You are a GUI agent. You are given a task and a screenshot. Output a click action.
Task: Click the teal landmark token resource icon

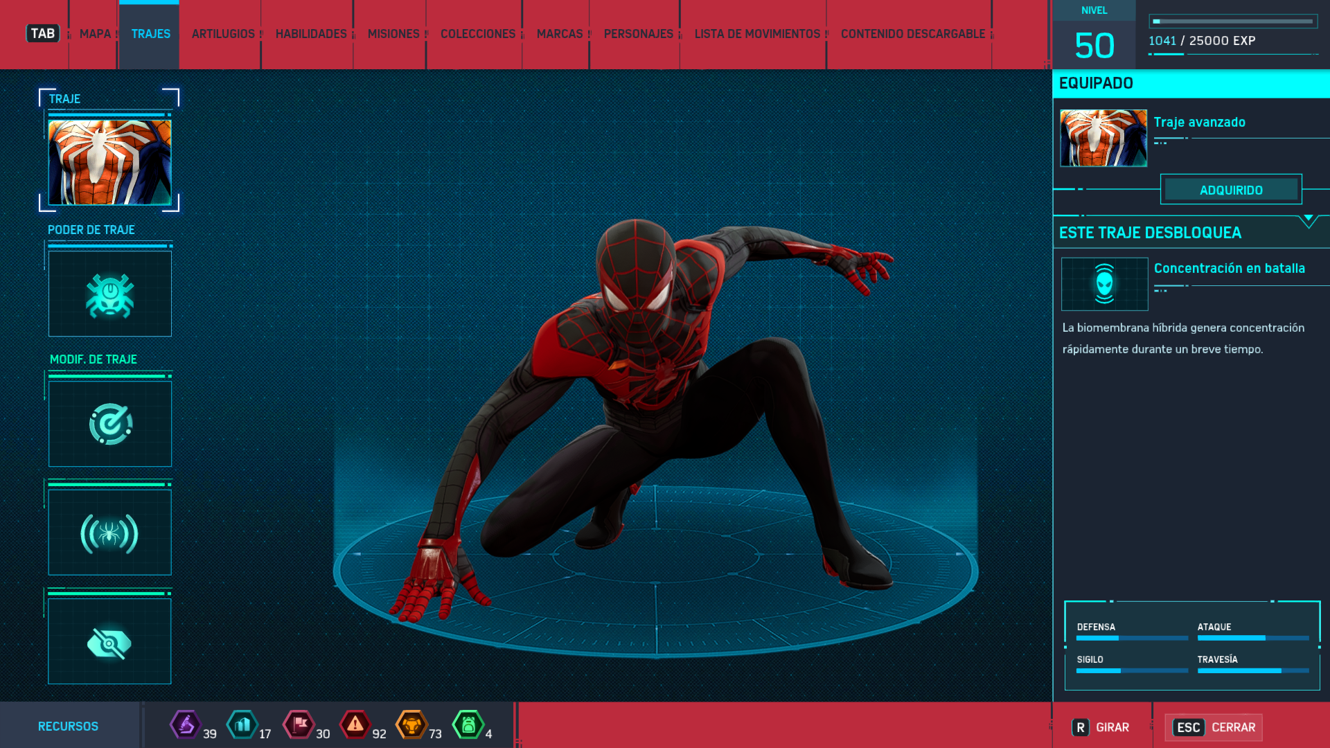[242, 725]
